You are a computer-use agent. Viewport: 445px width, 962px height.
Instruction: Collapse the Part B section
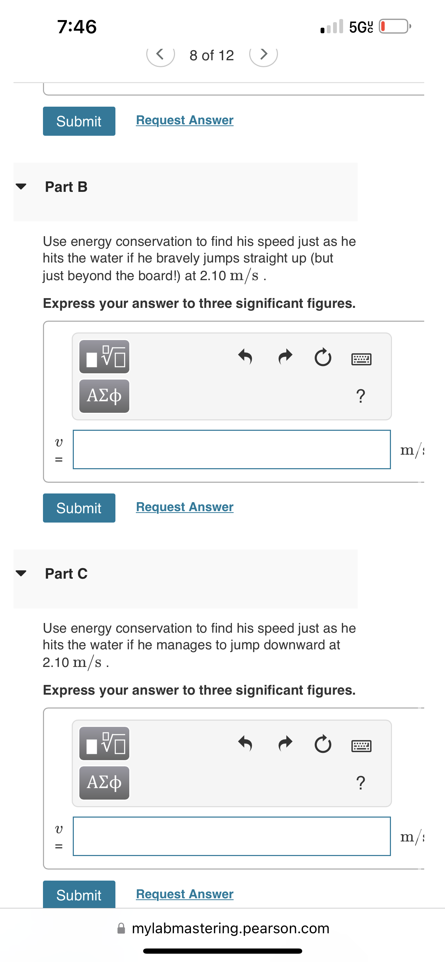coord(21,187)
